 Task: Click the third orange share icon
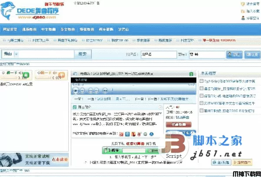click(x=134, y=134)
